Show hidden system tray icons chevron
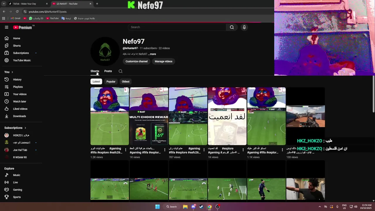Viewport: 375px width, 211px height. pyautogui.click(x=320, y=207)
